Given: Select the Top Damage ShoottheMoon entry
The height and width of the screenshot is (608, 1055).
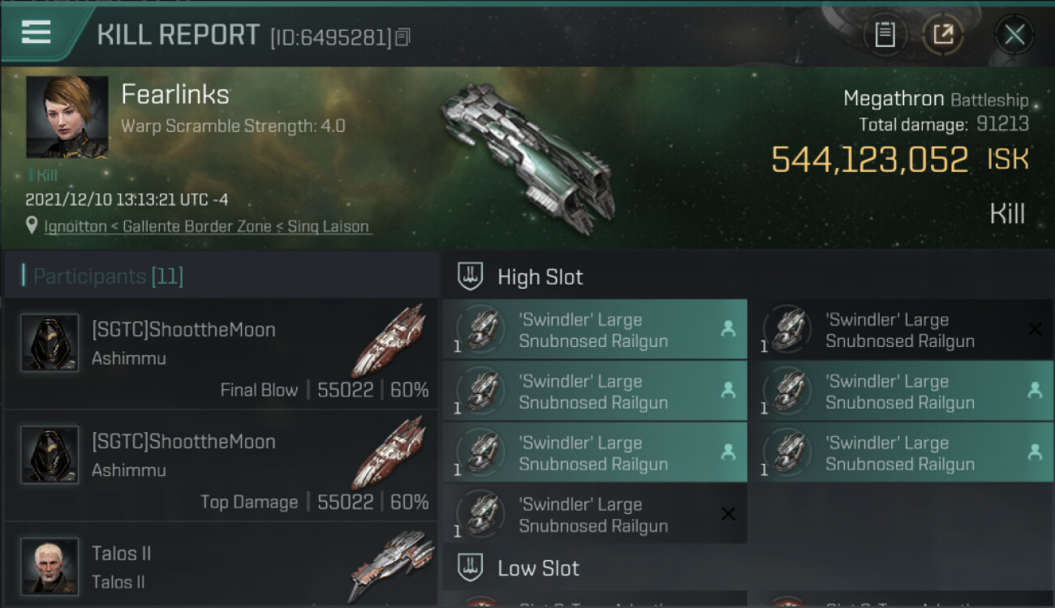Looking at the screenshot, I should pos(221,465).
